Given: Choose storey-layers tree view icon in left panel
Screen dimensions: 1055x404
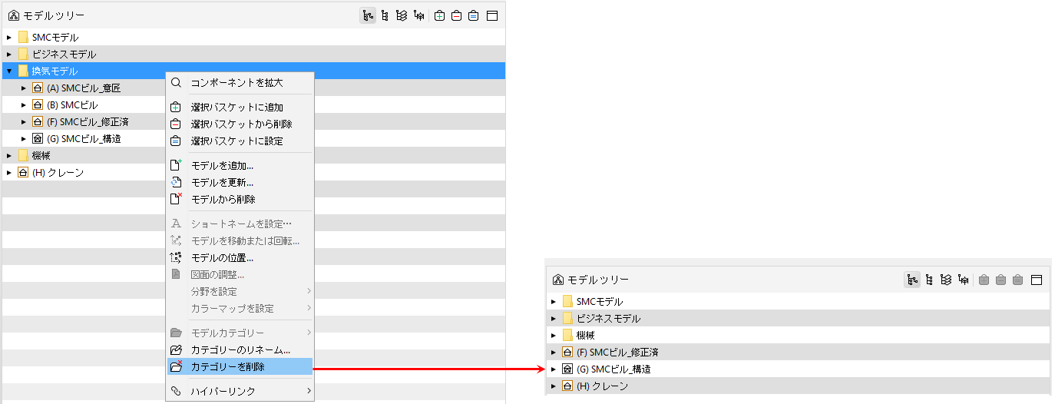Looking at the screenshot, I should tap(401, 15).
